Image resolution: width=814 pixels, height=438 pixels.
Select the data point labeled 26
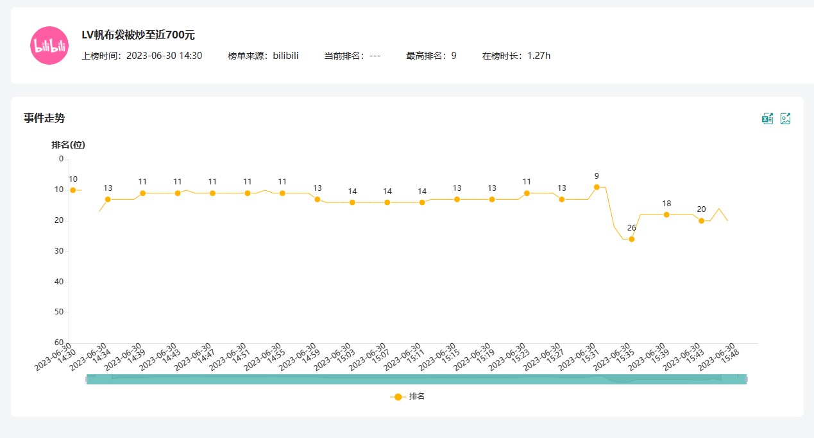click(x=632, y=239)
